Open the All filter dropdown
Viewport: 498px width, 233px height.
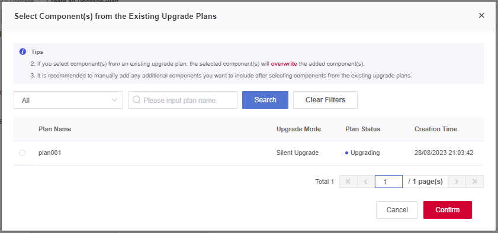[x=68, y=100]
